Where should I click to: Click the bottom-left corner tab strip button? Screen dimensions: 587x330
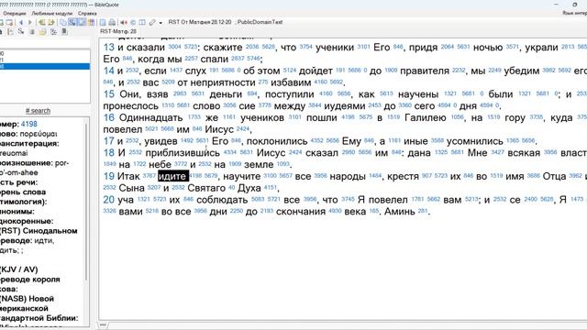point(103,324)
